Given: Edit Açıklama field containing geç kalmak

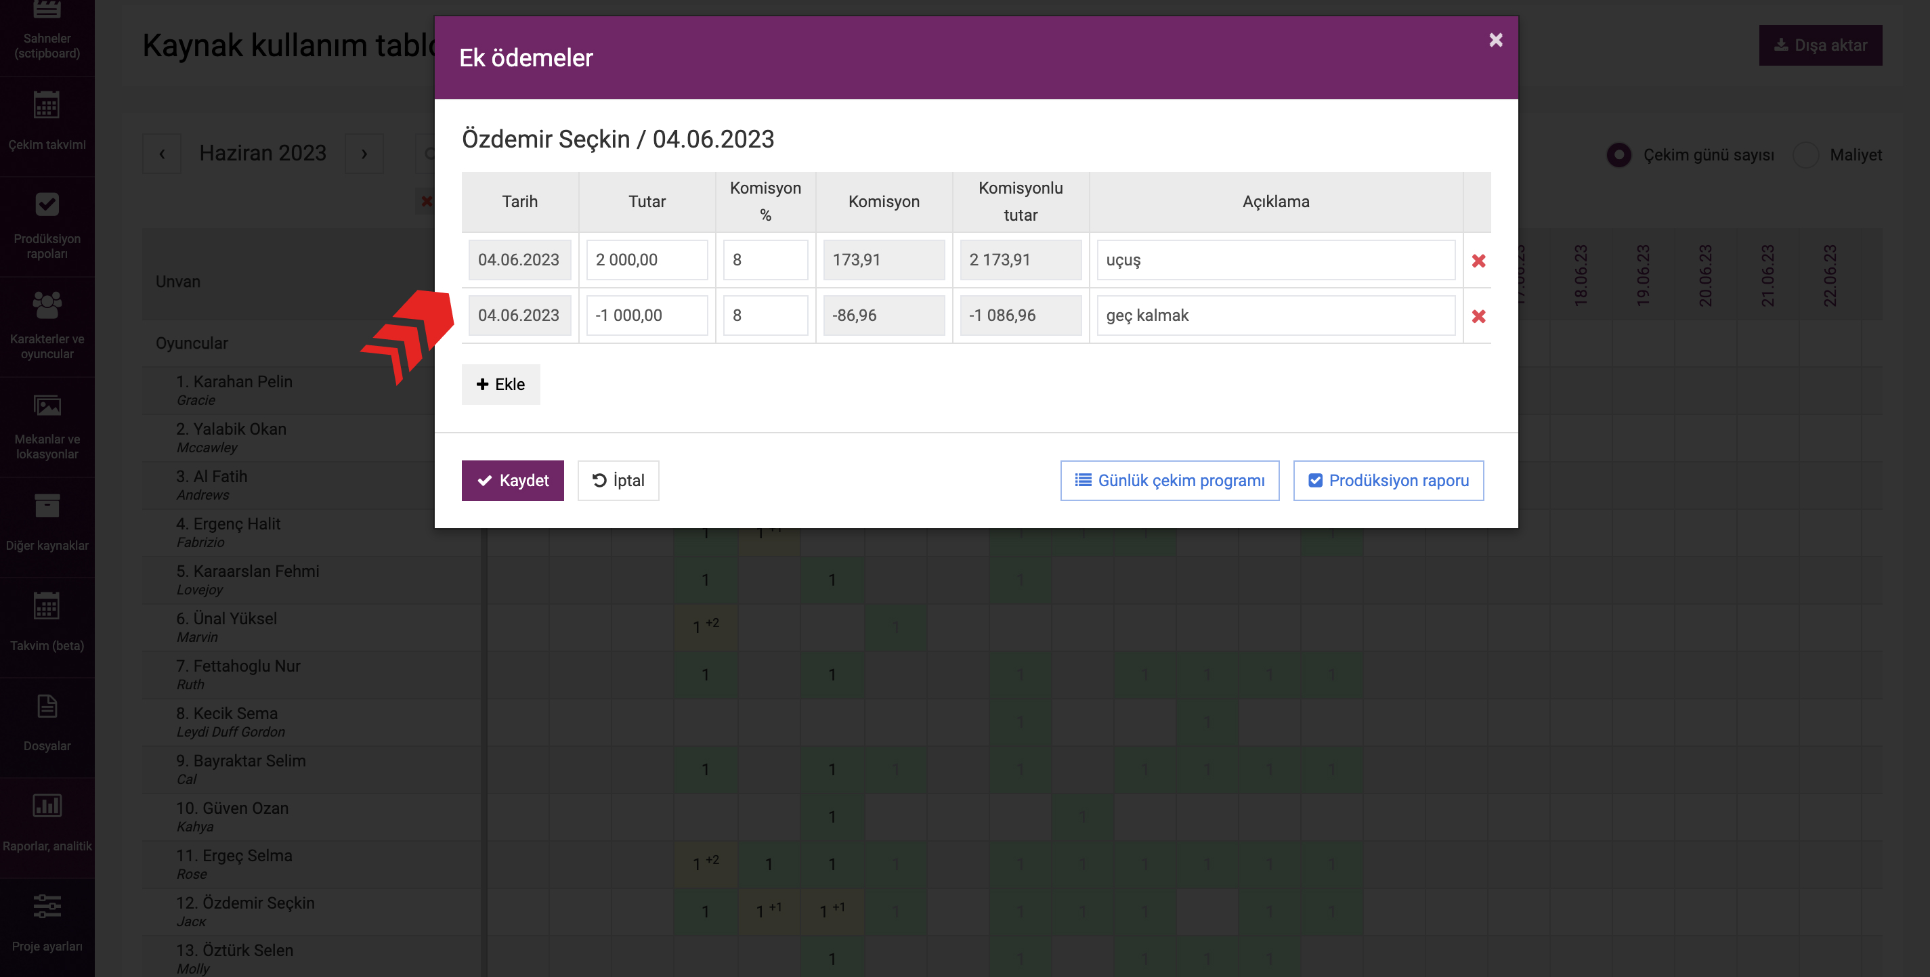Looking at the screenshot, I should 1276,316.
